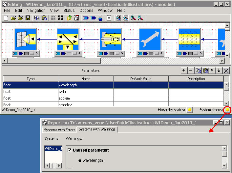Add a parameter with the plus button
Screen dimensions: 232x173
[184, 71]
